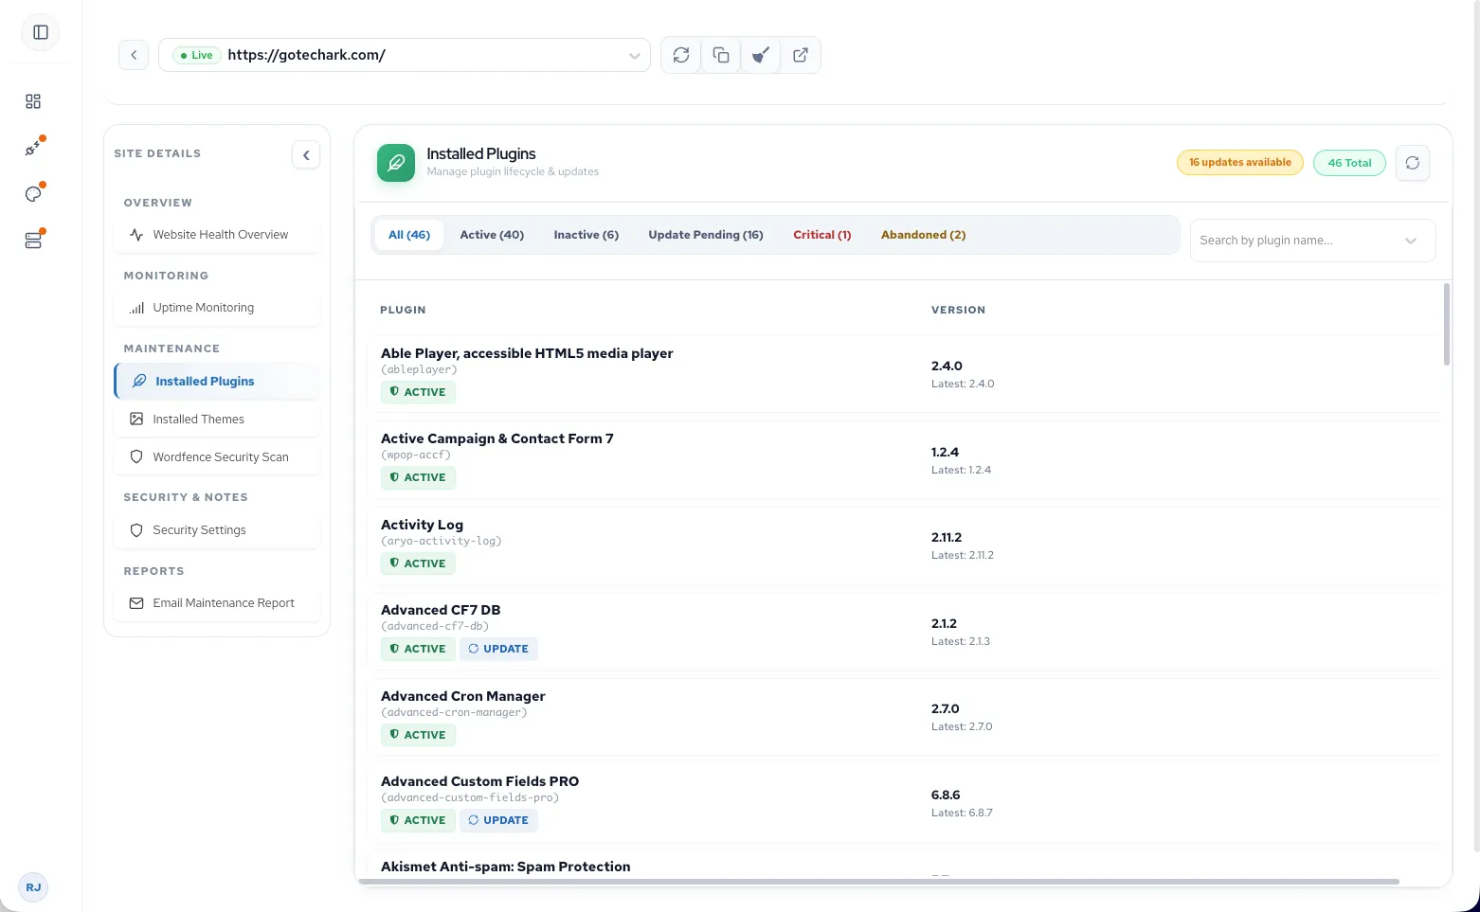1480x912 pixels.
Task: Switch to the Active (40) tab
Action: coord(492,235)
